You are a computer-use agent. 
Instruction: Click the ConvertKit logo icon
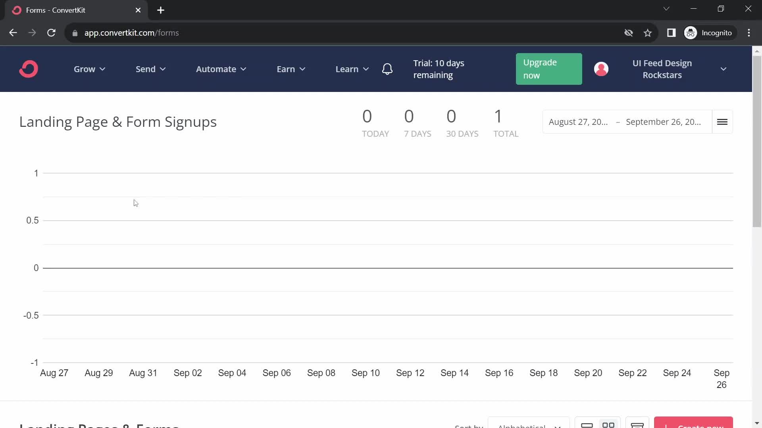click(x=28, y=69)
